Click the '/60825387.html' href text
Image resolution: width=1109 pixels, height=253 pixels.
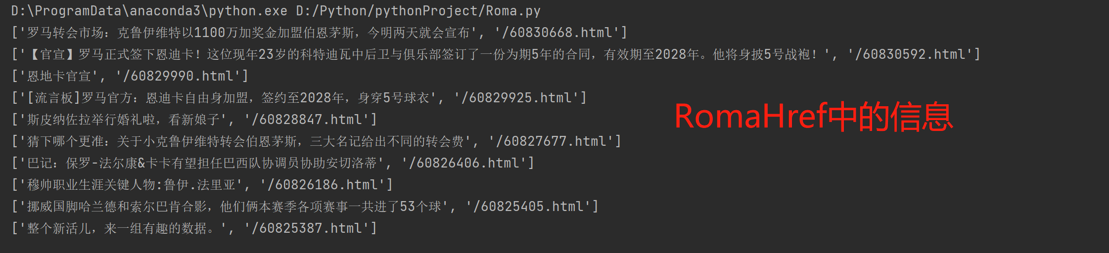tap(307, 228)
